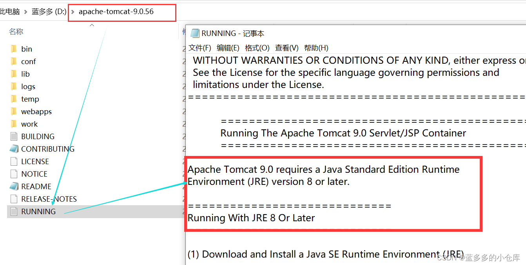Select the LICENSE file name

click(x=35, y=161)
